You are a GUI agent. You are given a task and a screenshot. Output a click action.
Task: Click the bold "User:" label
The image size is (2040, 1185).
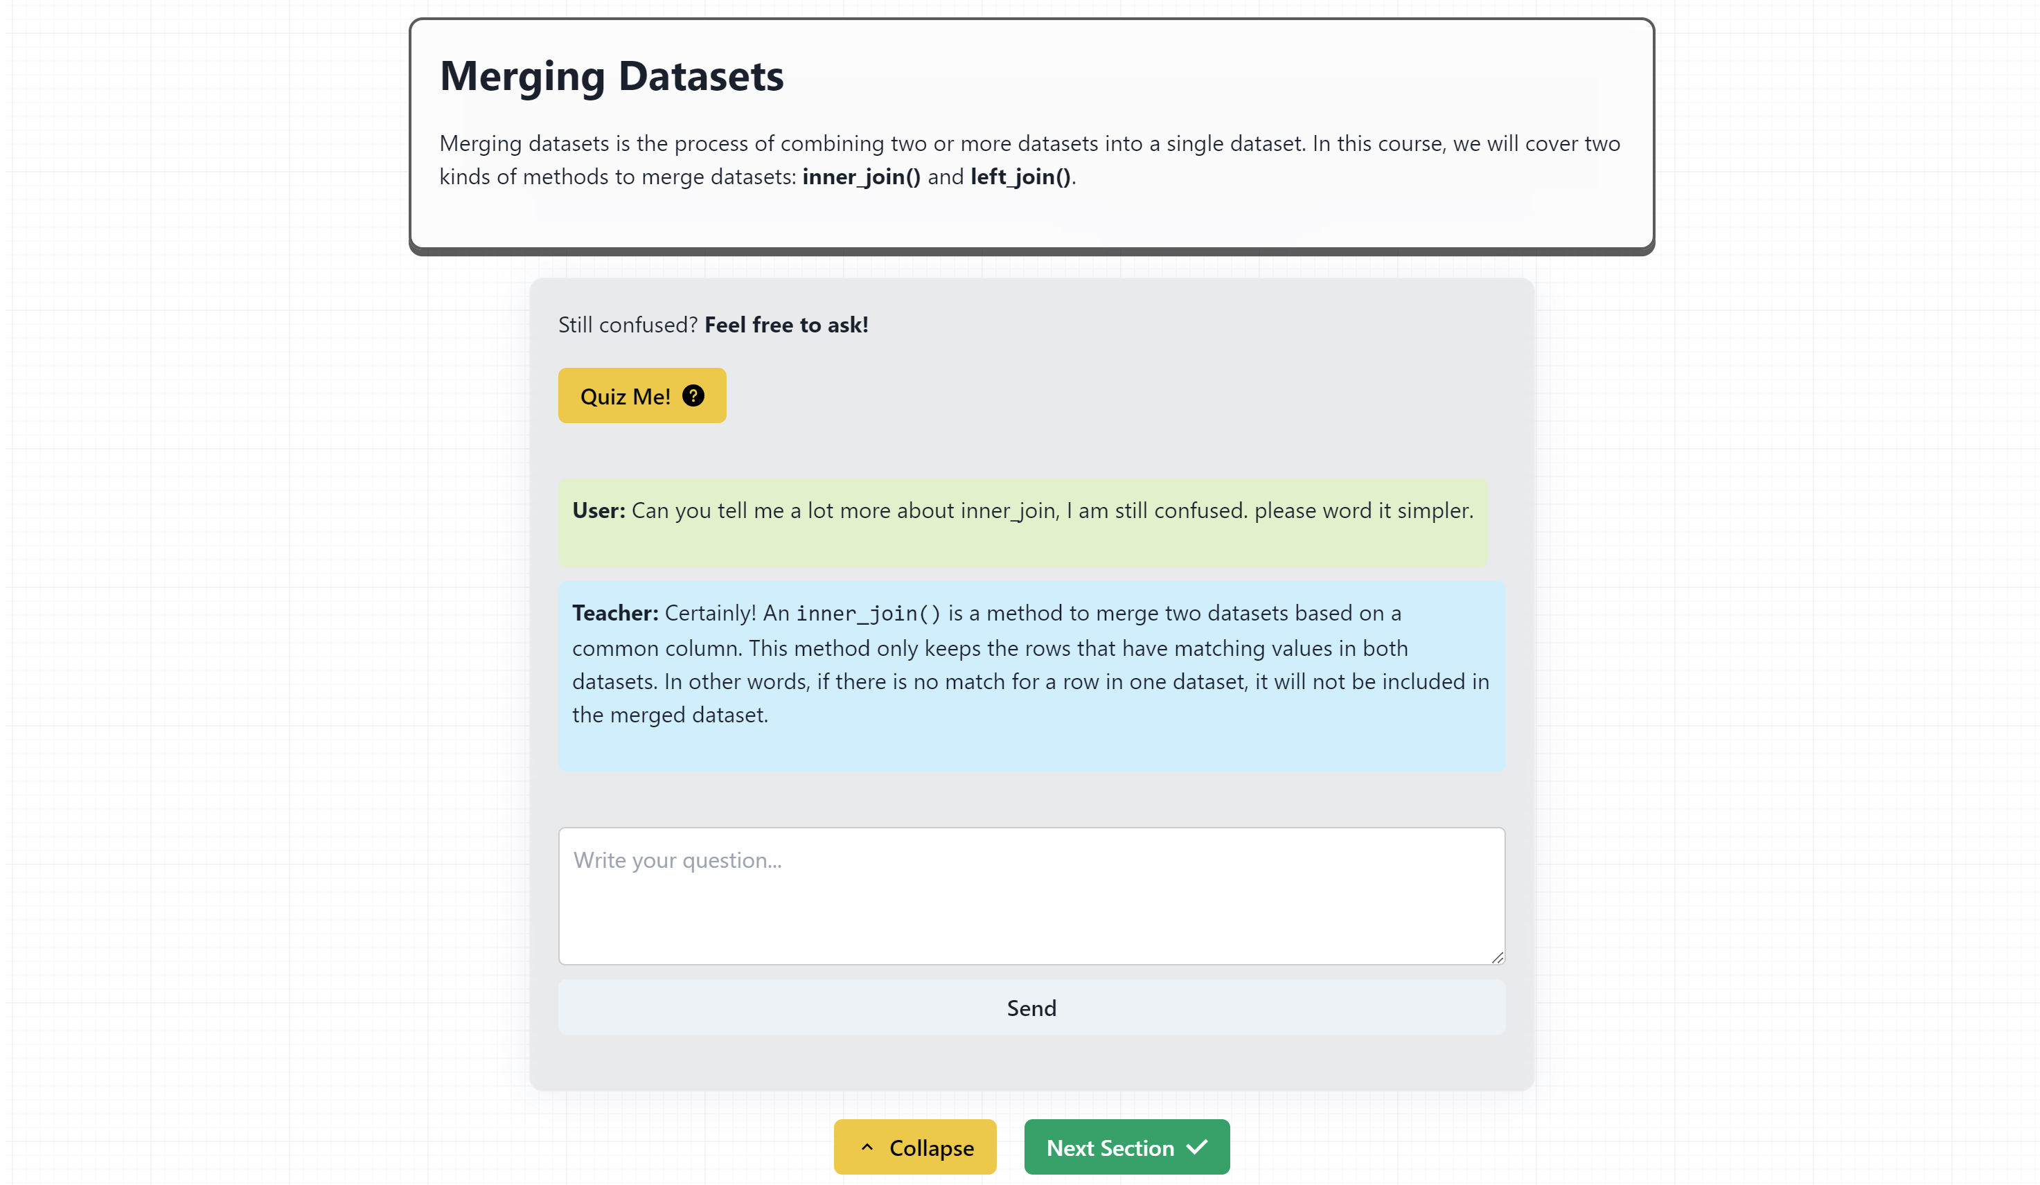(x=598, y=510)
